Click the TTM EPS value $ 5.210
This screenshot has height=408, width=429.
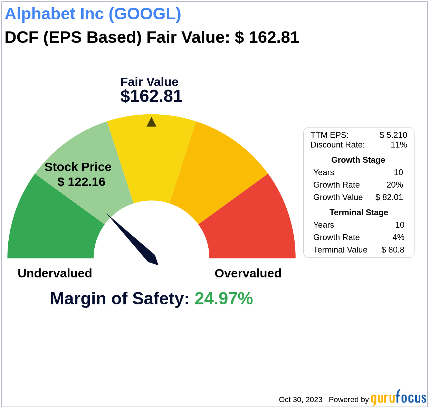[393, 135]
